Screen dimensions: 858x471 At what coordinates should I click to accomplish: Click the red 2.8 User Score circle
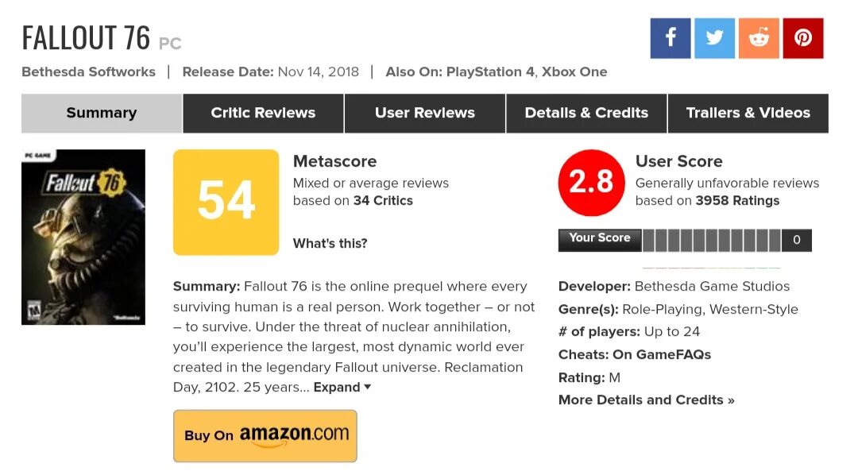tap(592, 183)
